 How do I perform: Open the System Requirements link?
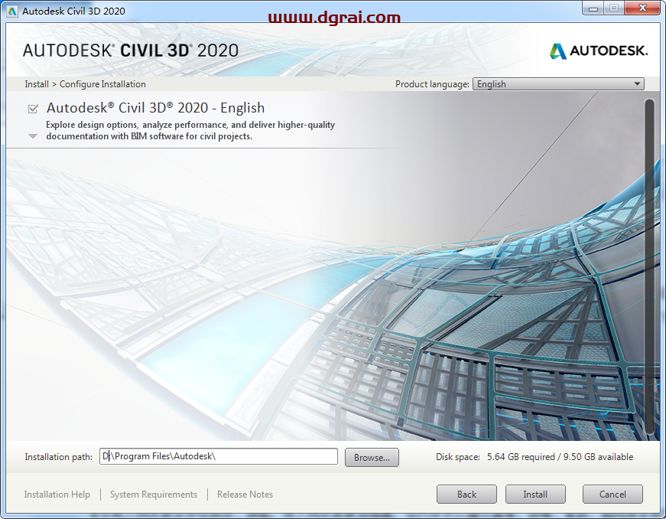tap(154, 495)
